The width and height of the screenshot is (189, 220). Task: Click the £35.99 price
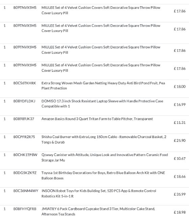(180, 194)
